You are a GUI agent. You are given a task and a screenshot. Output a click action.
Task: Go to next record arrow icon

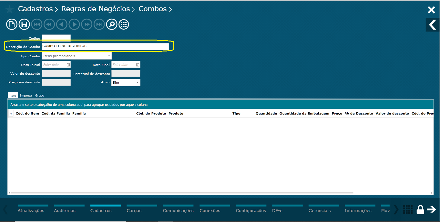point(74,24)
